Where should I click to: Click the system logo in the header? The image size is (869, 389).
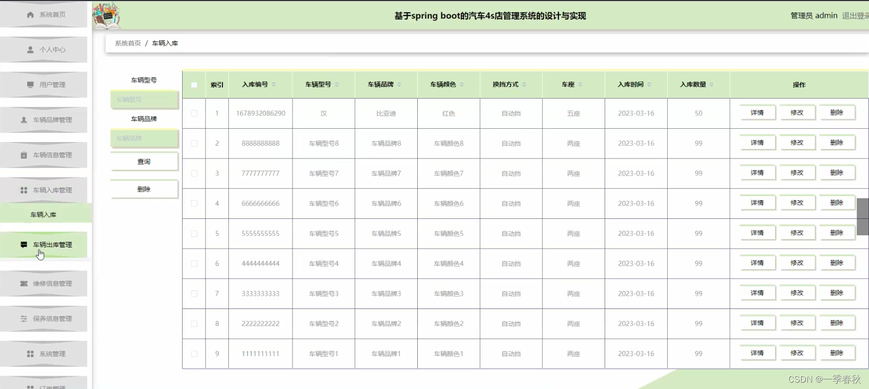click(x=107, y=15)
